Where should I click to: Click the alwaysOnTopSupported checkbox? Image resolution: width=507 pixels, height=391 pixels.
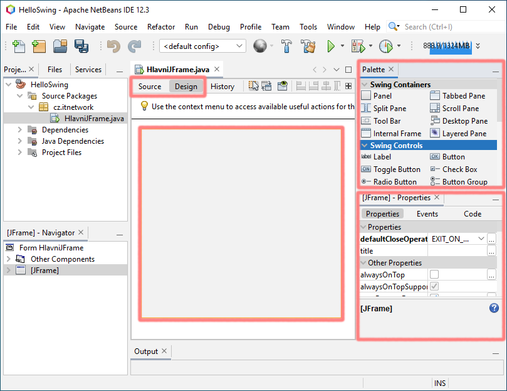(x=434, y=286)
